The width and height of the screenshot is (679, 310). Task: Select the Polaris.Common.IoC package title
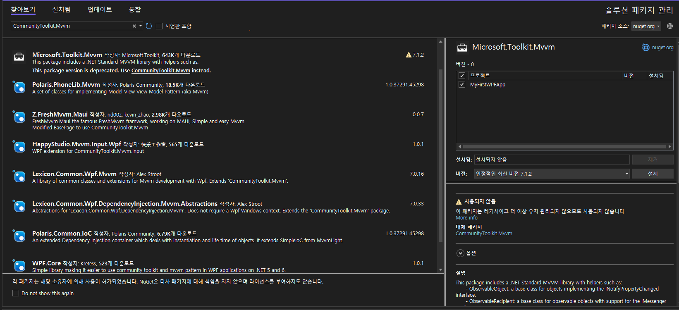point(62,234)
